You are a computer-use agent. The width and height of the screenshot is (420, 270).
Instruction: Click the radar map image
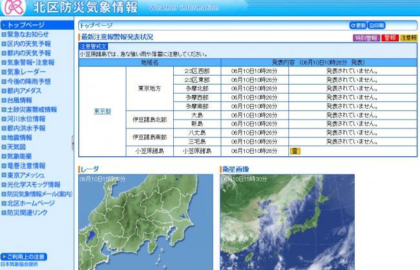point(146,222)
